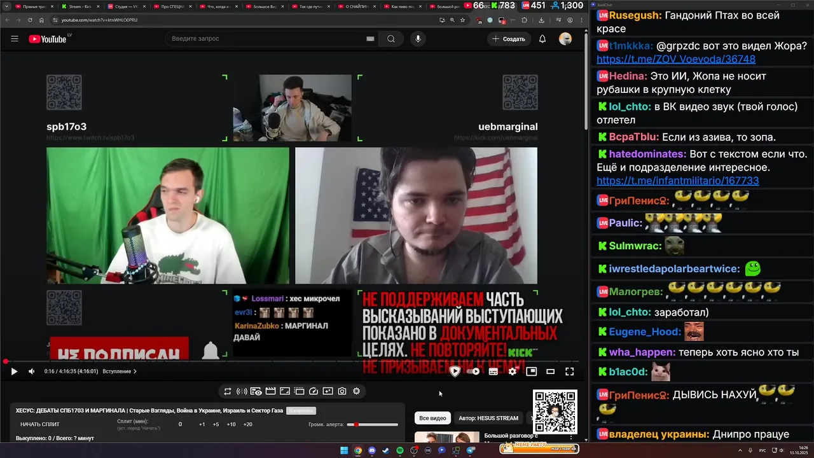
Task: Open Discord from the taskbar
Action: pos(372,450)
